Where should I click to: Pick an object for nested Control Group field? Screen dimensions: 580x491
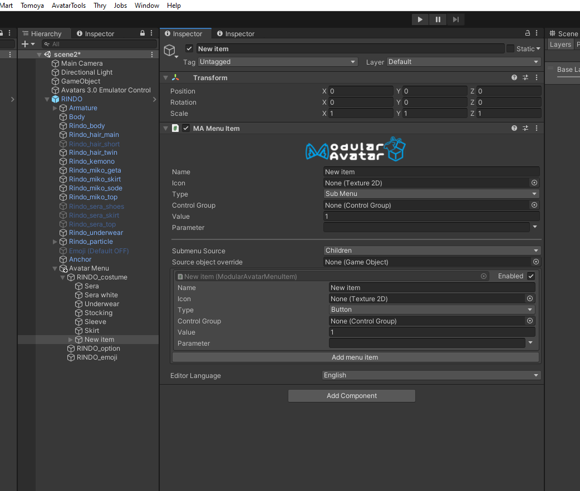530,321
